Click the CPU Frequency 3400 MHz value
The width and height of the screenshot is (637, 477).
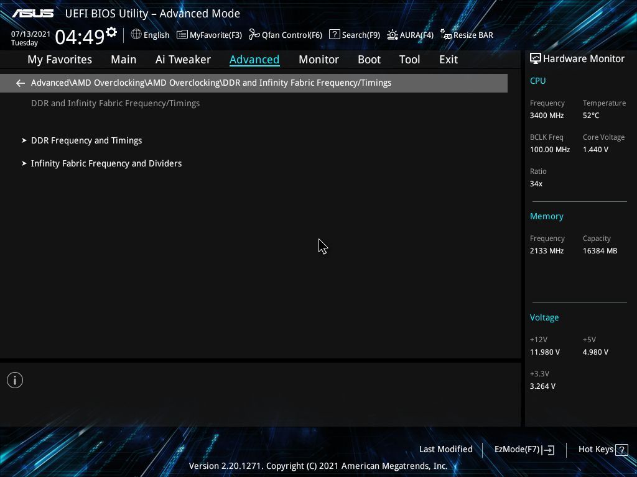click(546, 116)
